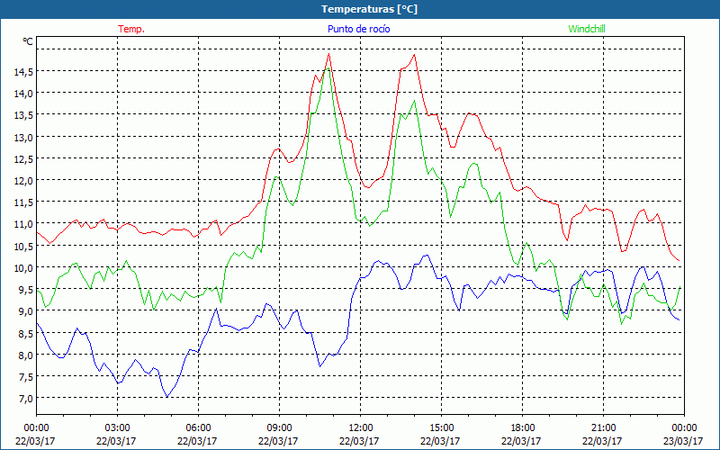Click the Temperaturas [°C] chart title

(x=369, y=9)
